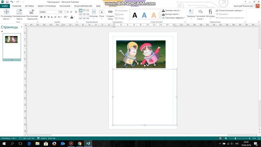
Task: Click the По размеру текста (fit text) button
Action: coord(7,14)
